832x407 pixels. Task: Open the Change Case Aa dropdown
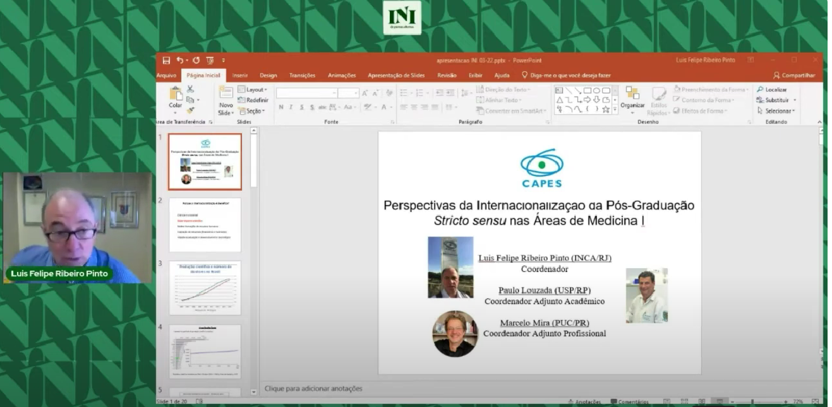coord(349,107)
